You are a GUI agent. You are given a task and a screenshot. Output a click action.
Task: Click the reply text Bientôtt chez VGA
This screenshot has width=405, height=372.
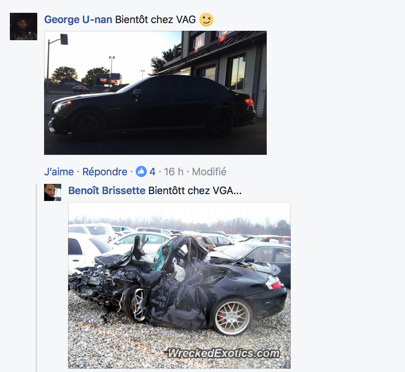pos(195,191)
